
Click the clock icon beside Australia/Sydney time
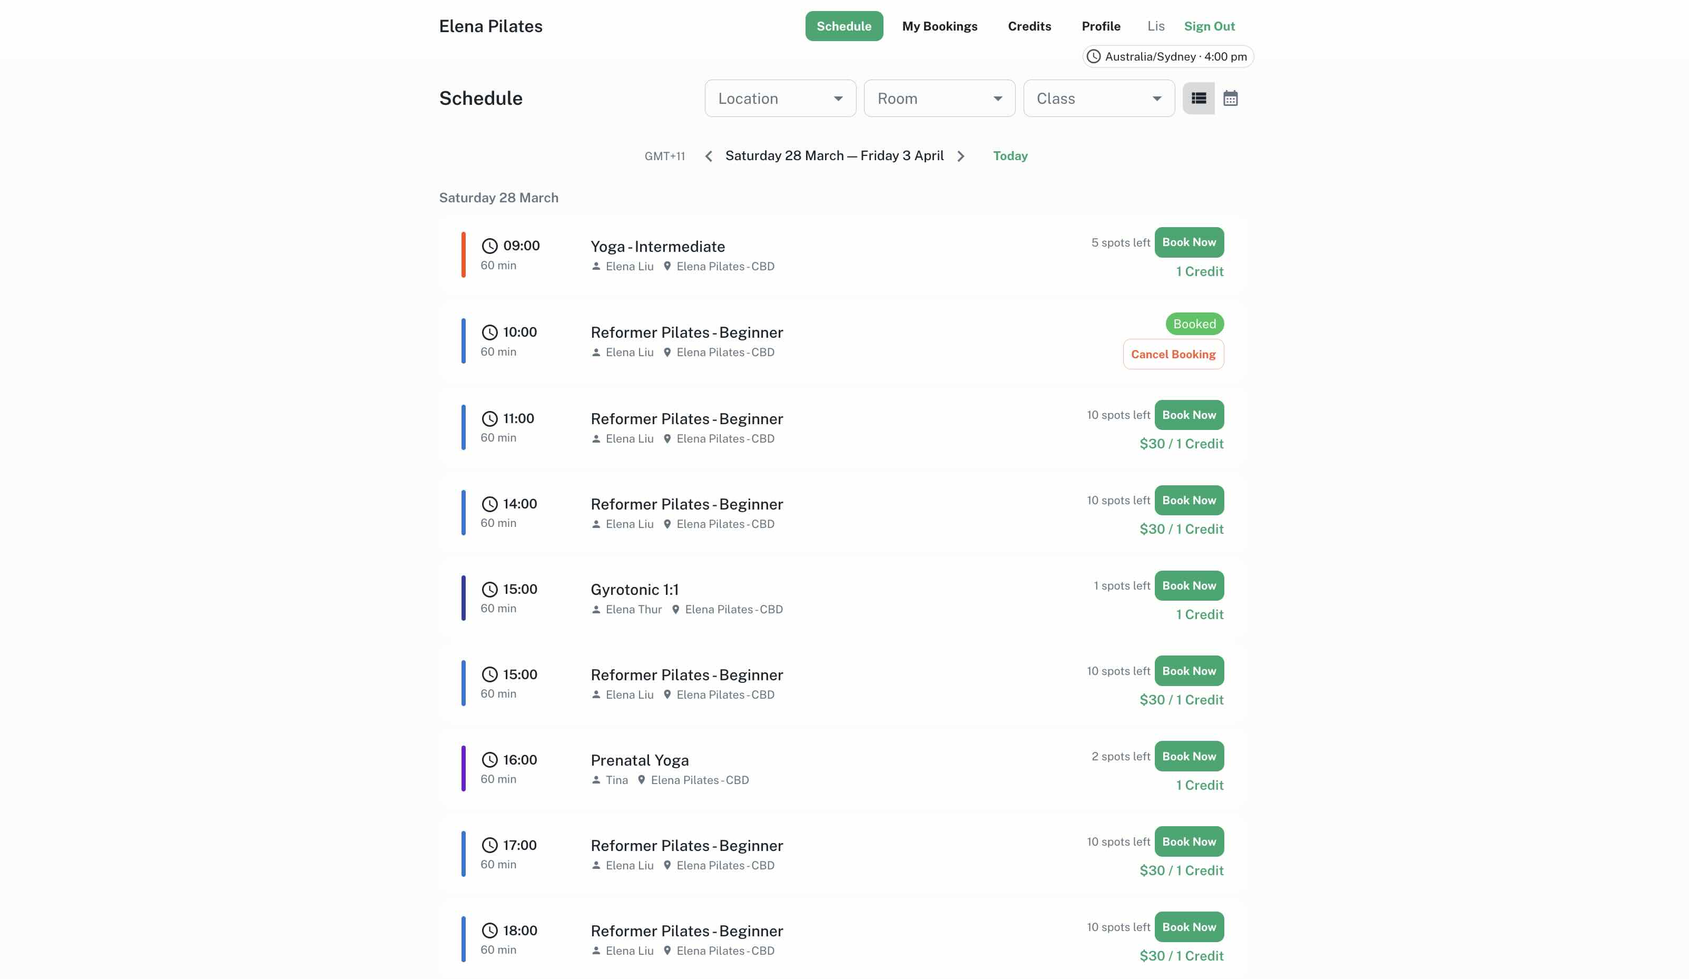coord(1093,56)
